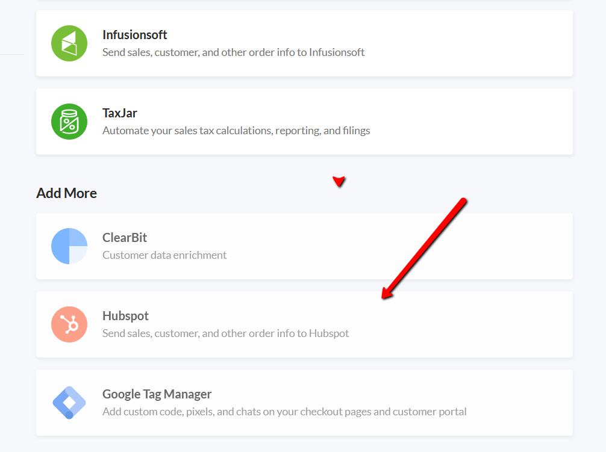Click the Google Tag Manager diamond icon

tap(69, 403)
